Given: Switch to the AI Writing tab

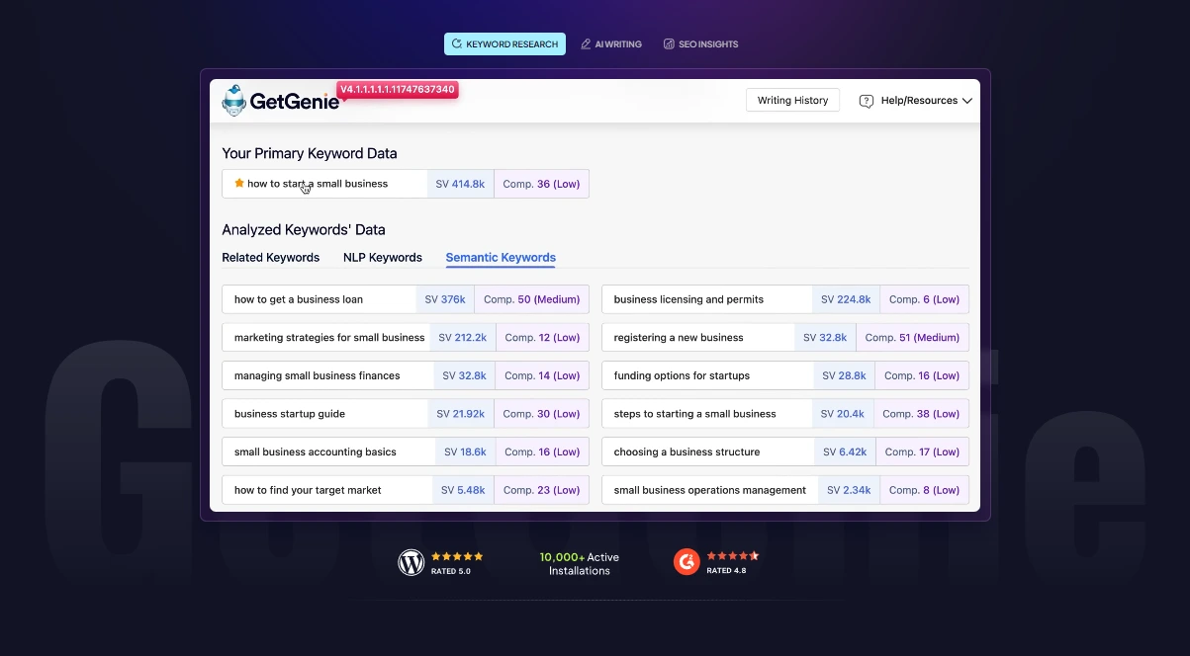Looking at the screenshot, I should (x=610, y=43).
